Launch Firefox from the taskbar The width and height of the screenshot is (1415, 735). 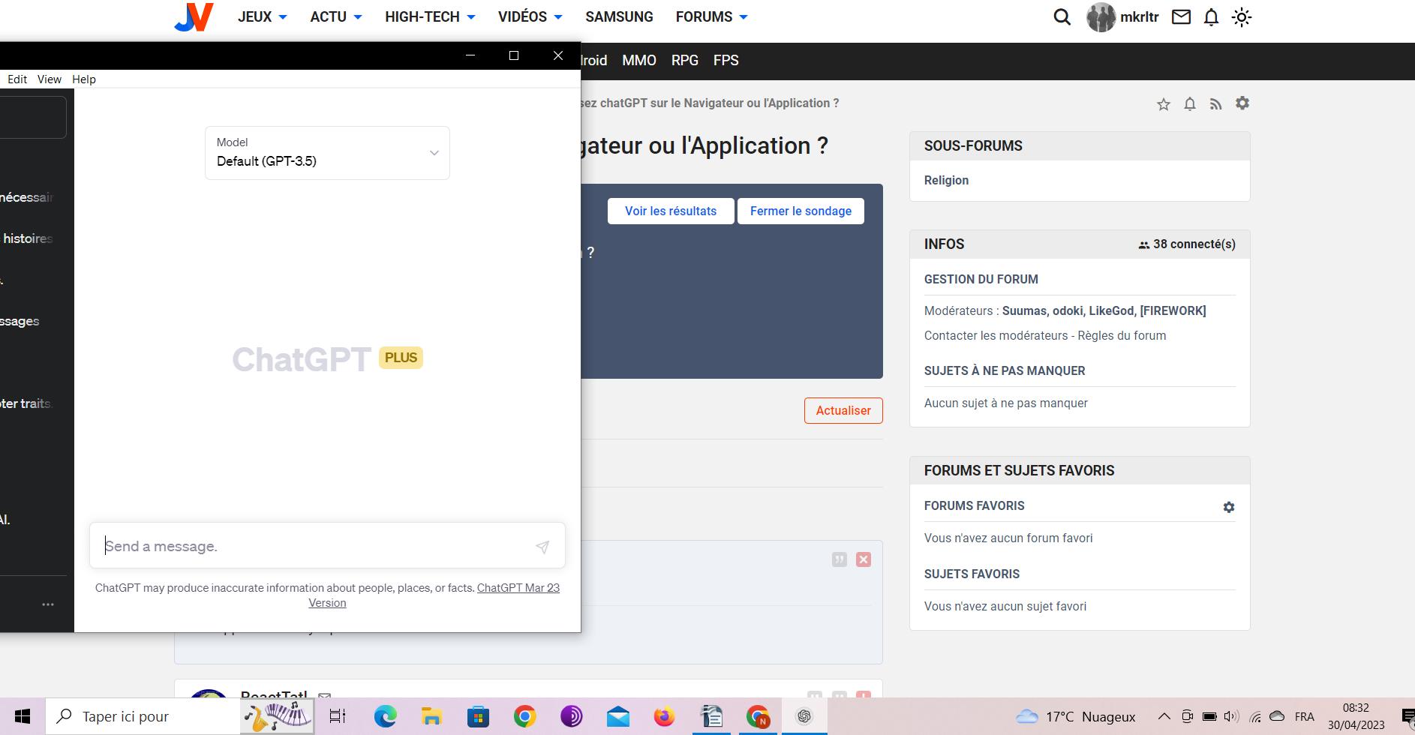click(664, 716)
